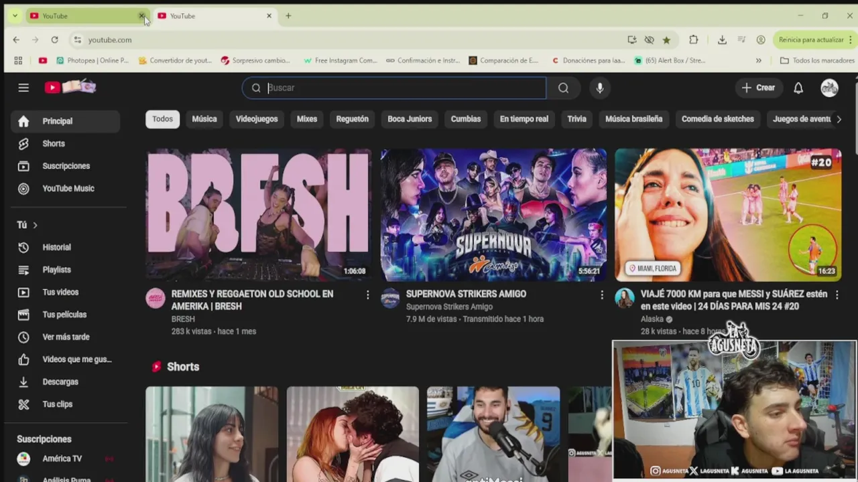This screenshot has width=858, height=482.
Task: Select the Comedia de sketches chip
Action: pyautogui.click(x=718, y=119)
